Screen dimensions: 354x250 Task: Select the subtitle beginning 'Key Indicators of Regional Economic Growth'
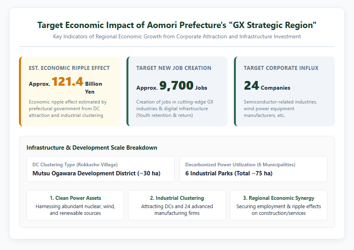point(177,37)
